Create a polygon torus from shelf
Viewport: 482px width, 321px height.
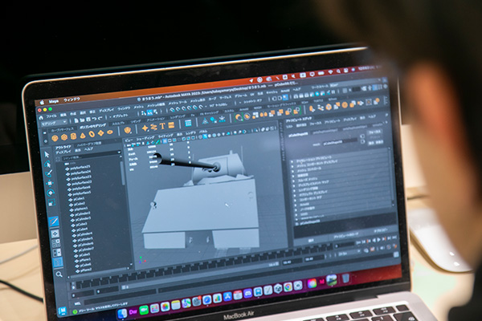click(92, 134)
